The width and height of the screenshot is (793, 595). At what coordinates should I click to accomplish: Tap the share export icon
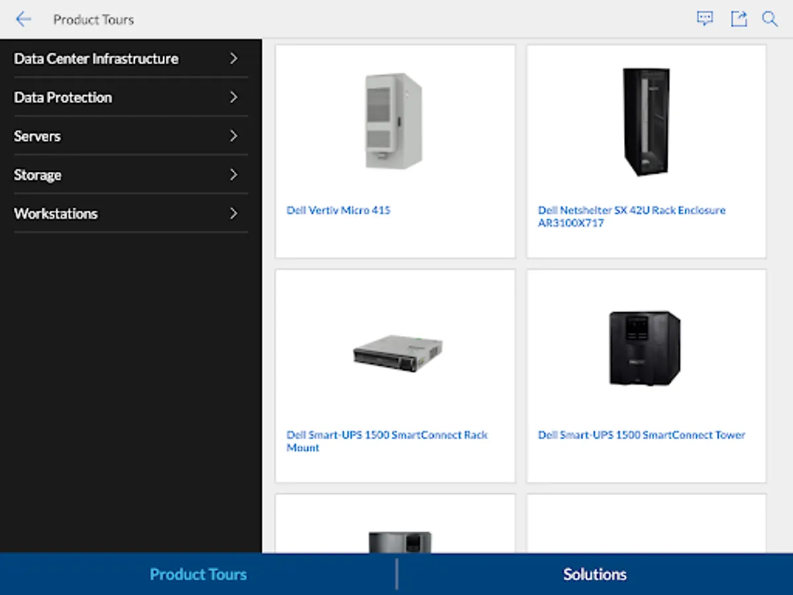738,19
